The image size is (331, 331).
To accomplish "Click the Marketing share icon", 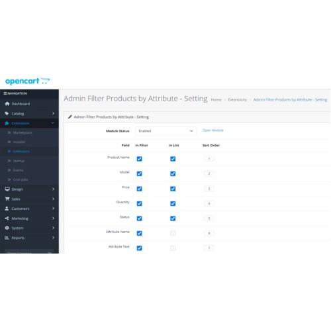I will [x=7, y=218].
